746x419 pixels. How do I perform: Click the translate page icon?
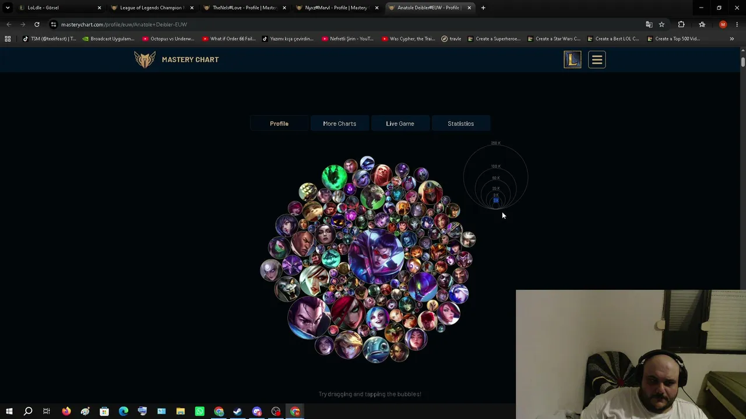(649, 24)
